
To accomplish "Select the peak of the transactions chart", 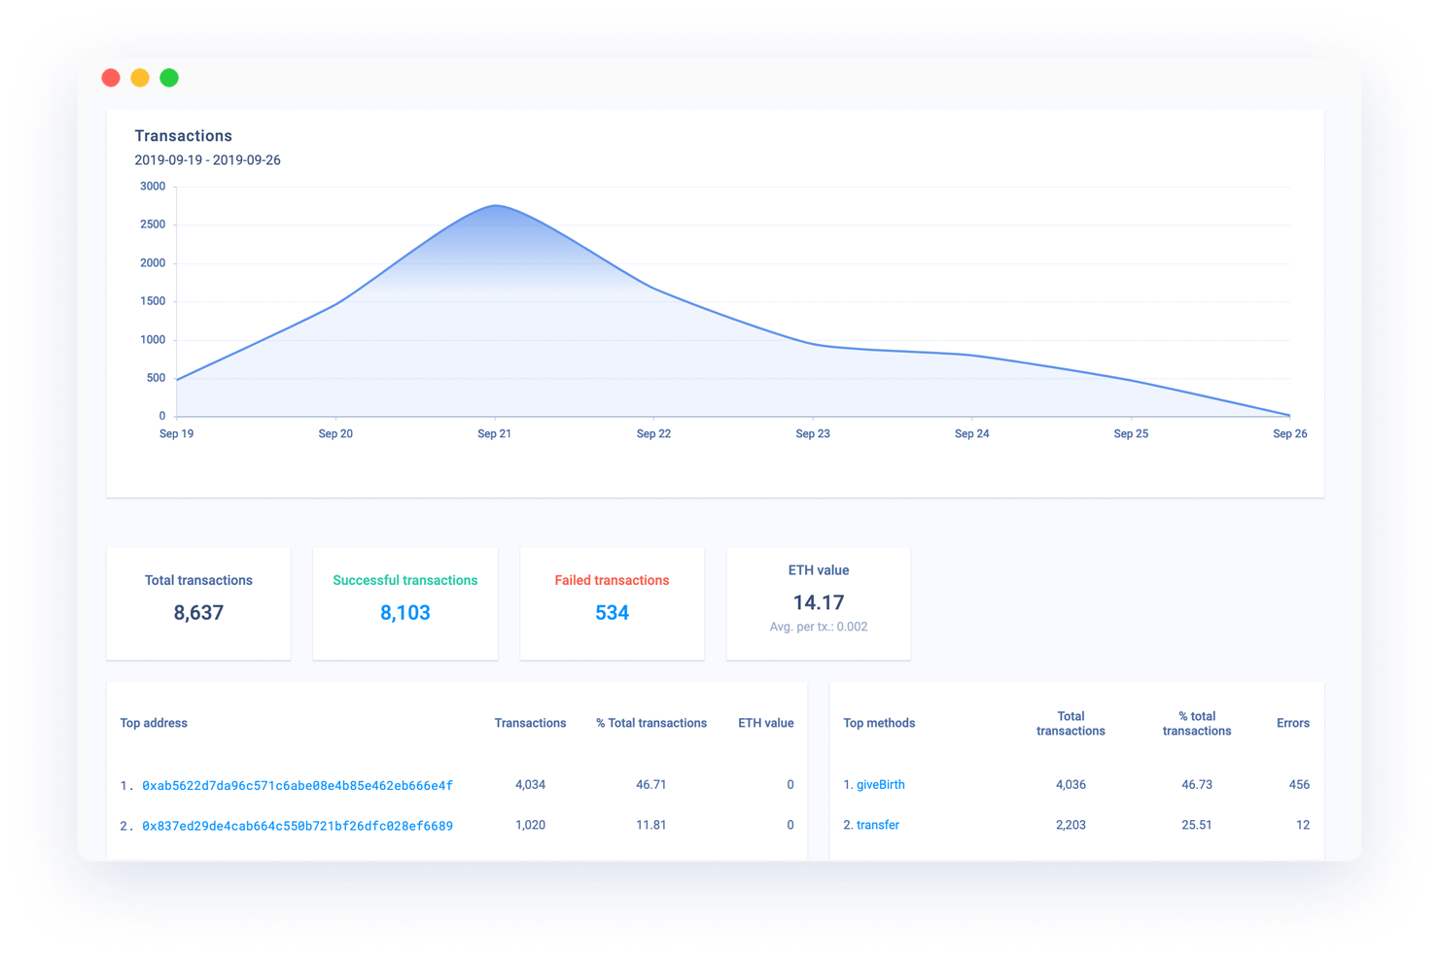I will [496, 206].
